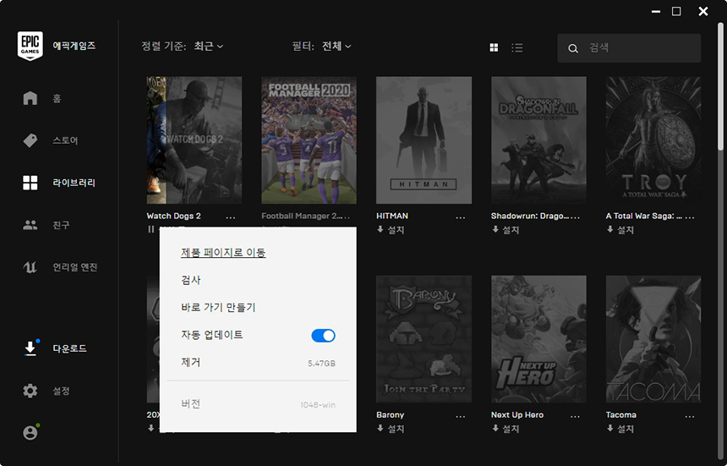Switch to list view layout
The width and height of the screenshot is (727, 466).
click(x=517, y=47)
